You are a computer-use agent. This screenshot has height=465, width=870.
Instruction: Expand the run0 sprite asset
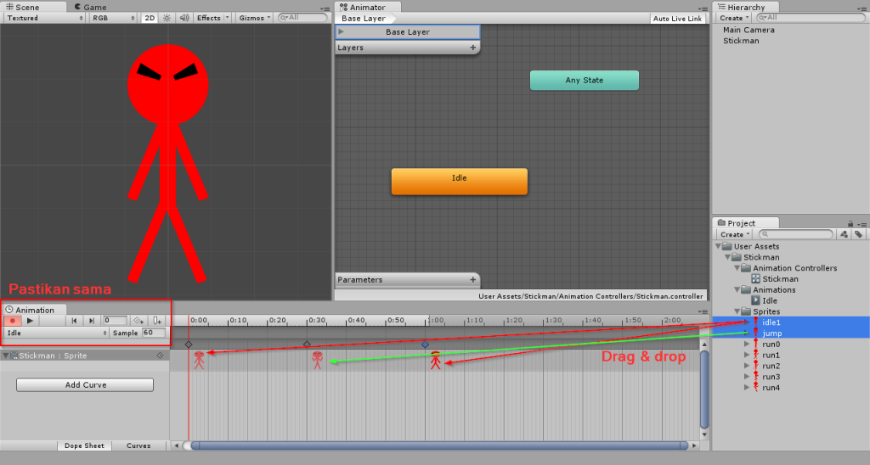point(747,345)
